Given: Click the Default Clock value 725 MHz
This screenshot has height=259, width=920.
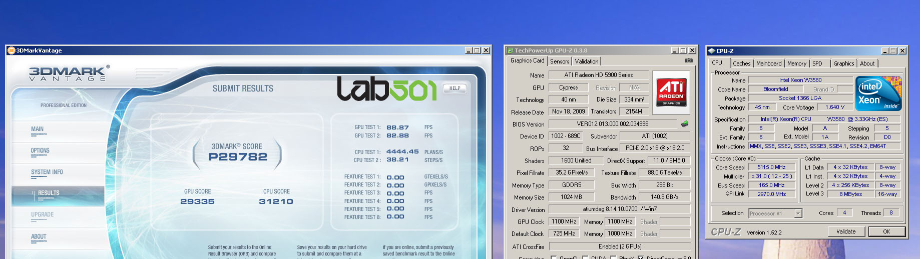Looking at the screenshot, I should [564, 233].
